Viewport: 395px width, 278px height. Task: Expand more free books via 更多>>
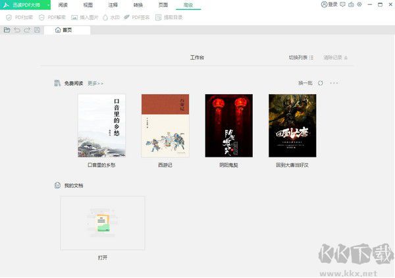pyautogui.click(x=95, y=84)
